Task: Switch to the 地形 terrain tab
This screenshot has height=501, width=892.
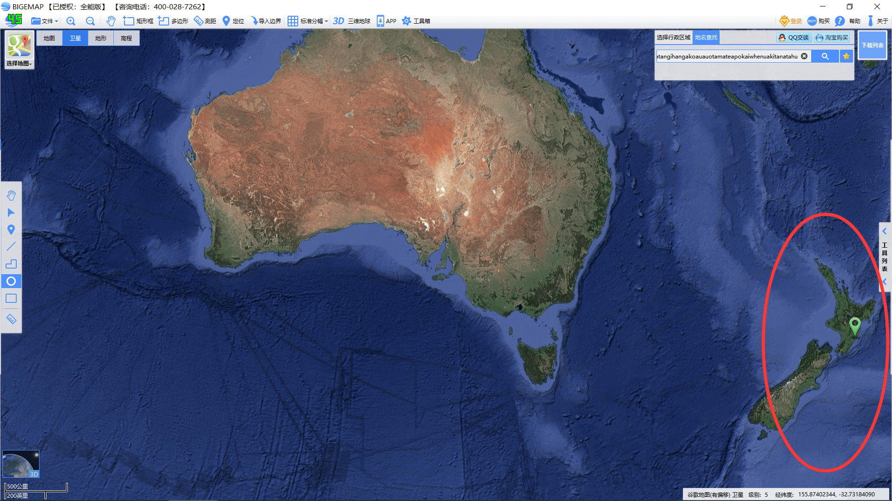Action: click(101, 38)
